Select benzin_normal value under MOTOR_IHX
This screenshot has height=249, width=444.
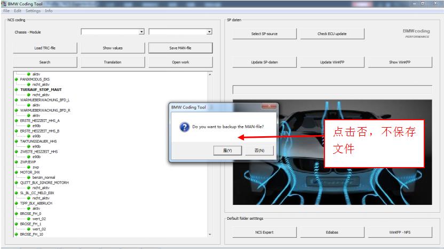pyautogui.click(x=44, y=178)
